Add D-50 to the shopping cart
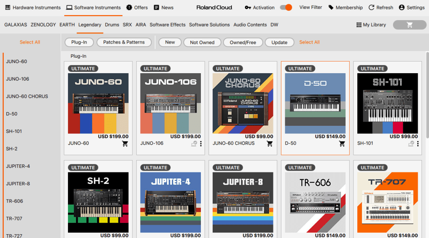429x238 pixels. pos(342,143)
